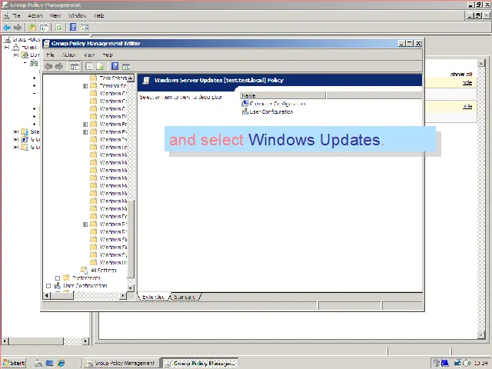Screen dimensions: 492x369
Task: Select User Configuration node in Editor tree
Action: click(x=81, y=286)
